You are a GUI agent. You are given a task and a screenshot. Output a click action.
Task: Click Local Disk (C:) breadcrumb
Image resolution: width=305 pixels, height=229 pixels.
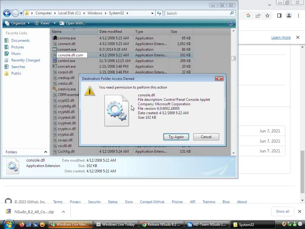click(69, 13)
